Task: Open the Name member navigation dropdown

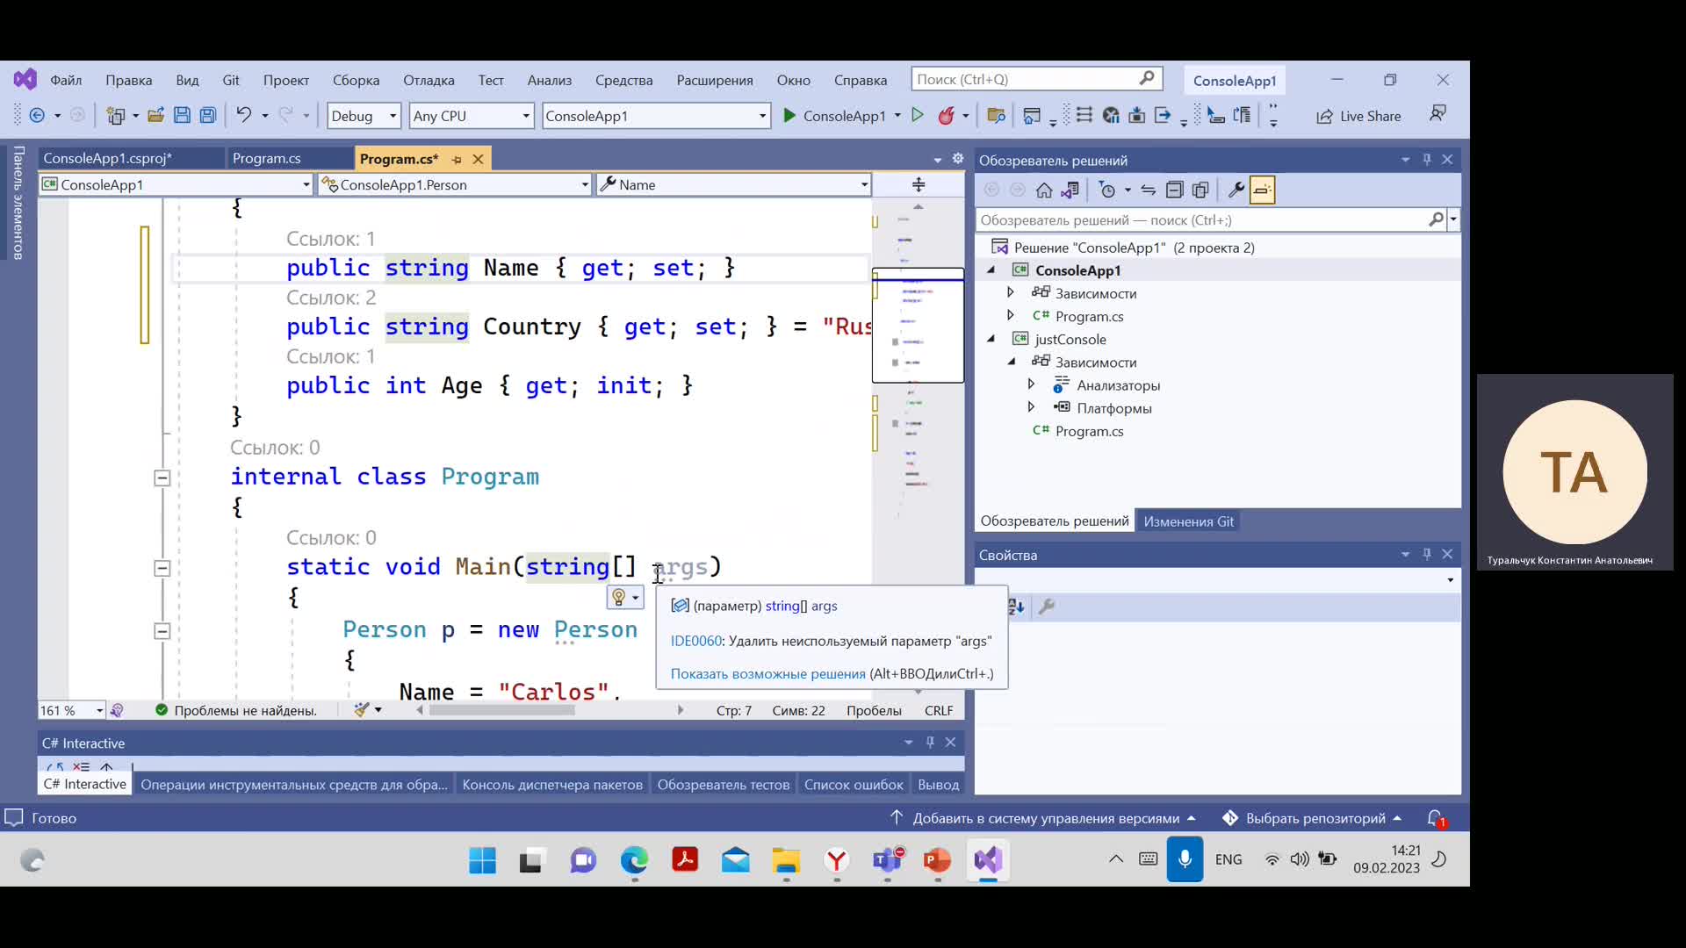Action: coord(734,184)
